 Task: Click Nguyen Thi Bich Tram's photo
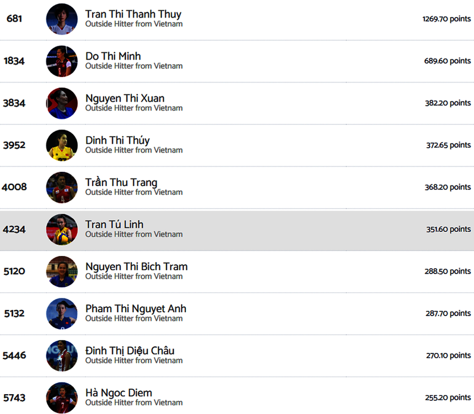tap(62, 272)
